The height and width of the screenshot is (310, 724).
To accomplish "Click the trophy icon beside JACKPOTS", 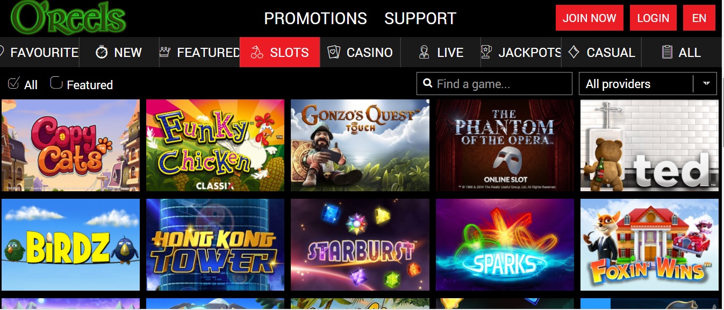I will [x=486, y=52].
